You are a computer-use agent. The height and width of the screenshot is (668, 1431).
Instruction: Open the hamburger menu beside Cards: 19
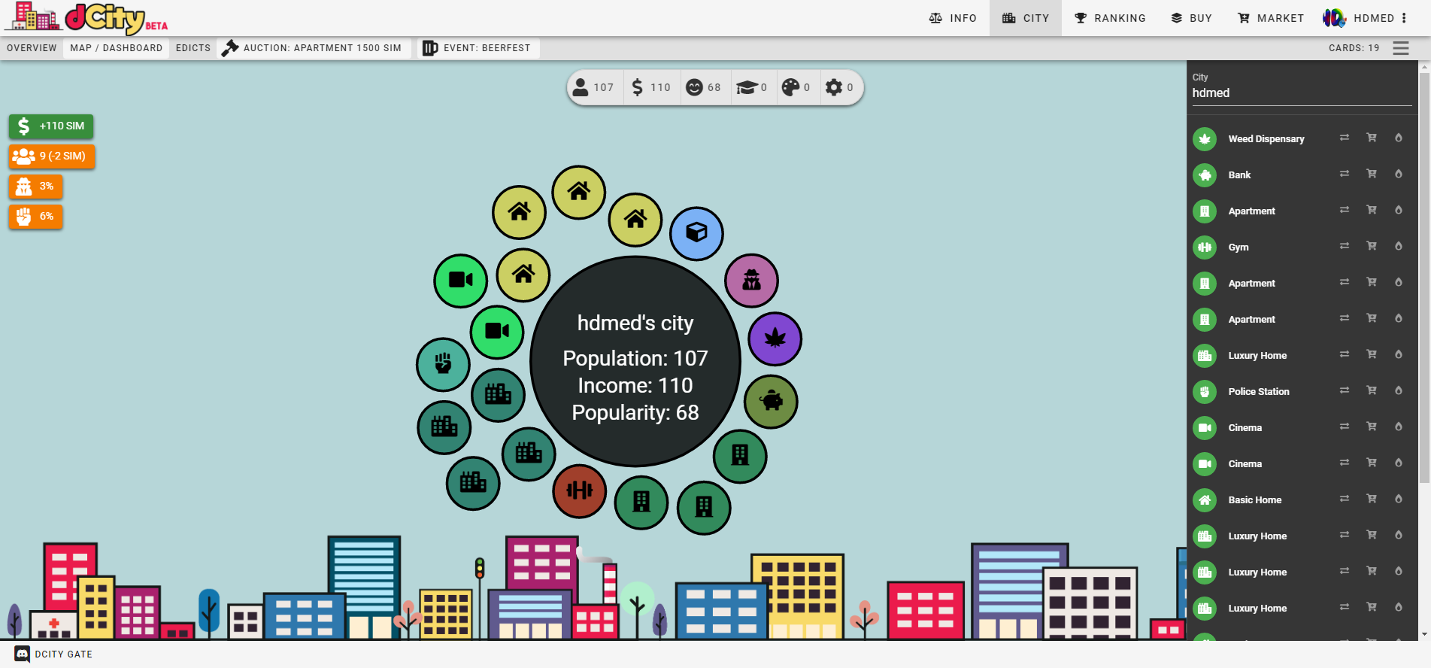point(1401,48)
